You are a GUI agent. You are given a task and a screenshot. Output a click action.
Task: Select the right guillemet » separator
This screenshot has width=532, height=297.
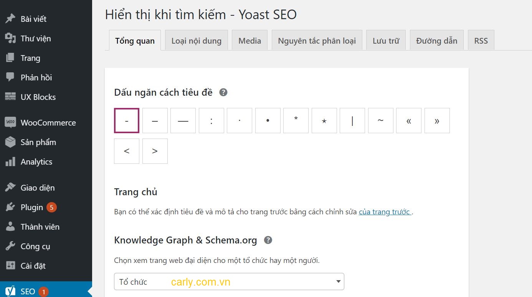437,121
